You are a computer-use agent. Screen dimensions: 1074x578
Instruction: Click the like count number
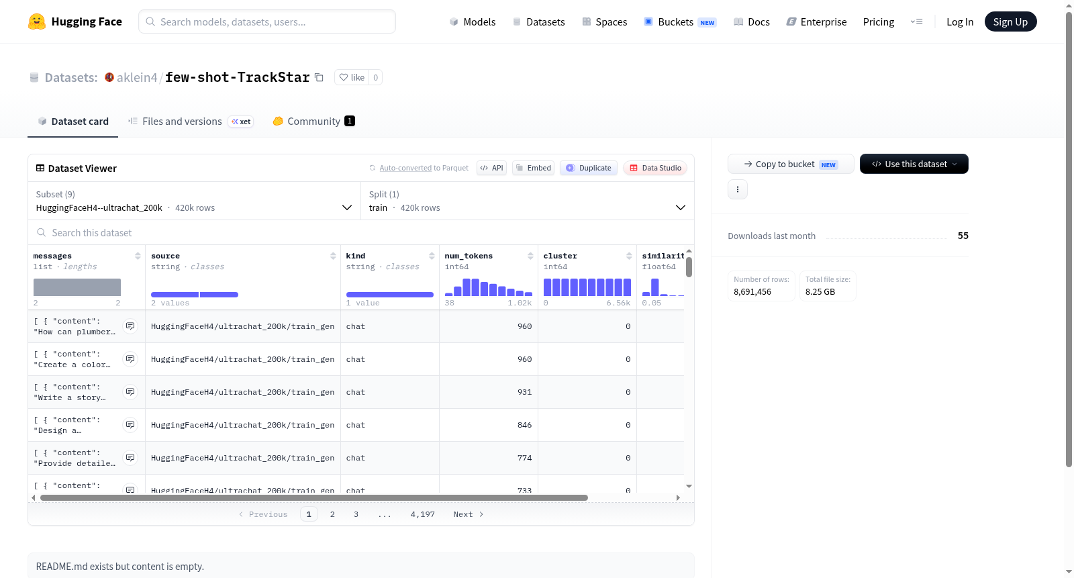(x=376, y=78)
